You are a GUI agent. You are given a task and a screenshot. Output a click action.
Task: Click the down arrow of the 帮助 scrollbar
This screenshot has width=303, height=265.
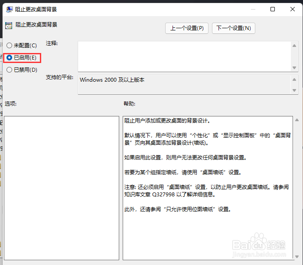coord(297,257)
